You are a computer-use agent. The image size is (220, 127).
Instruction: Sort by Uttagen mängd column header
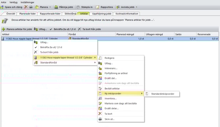coord(160,34)
